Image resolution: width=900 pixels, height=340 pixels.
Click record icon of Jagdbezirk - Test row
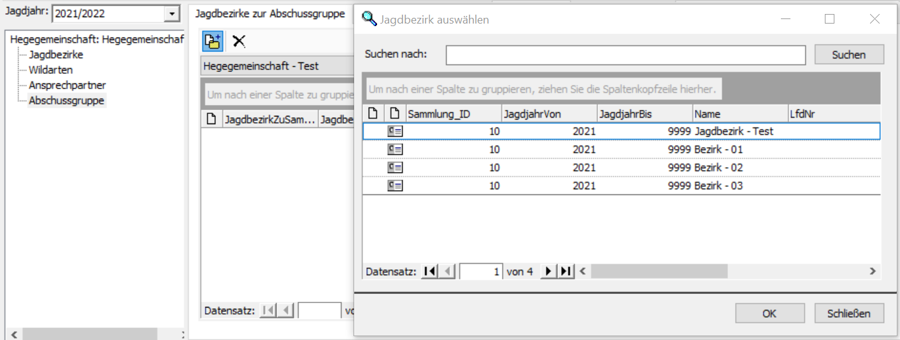point(395,131)
